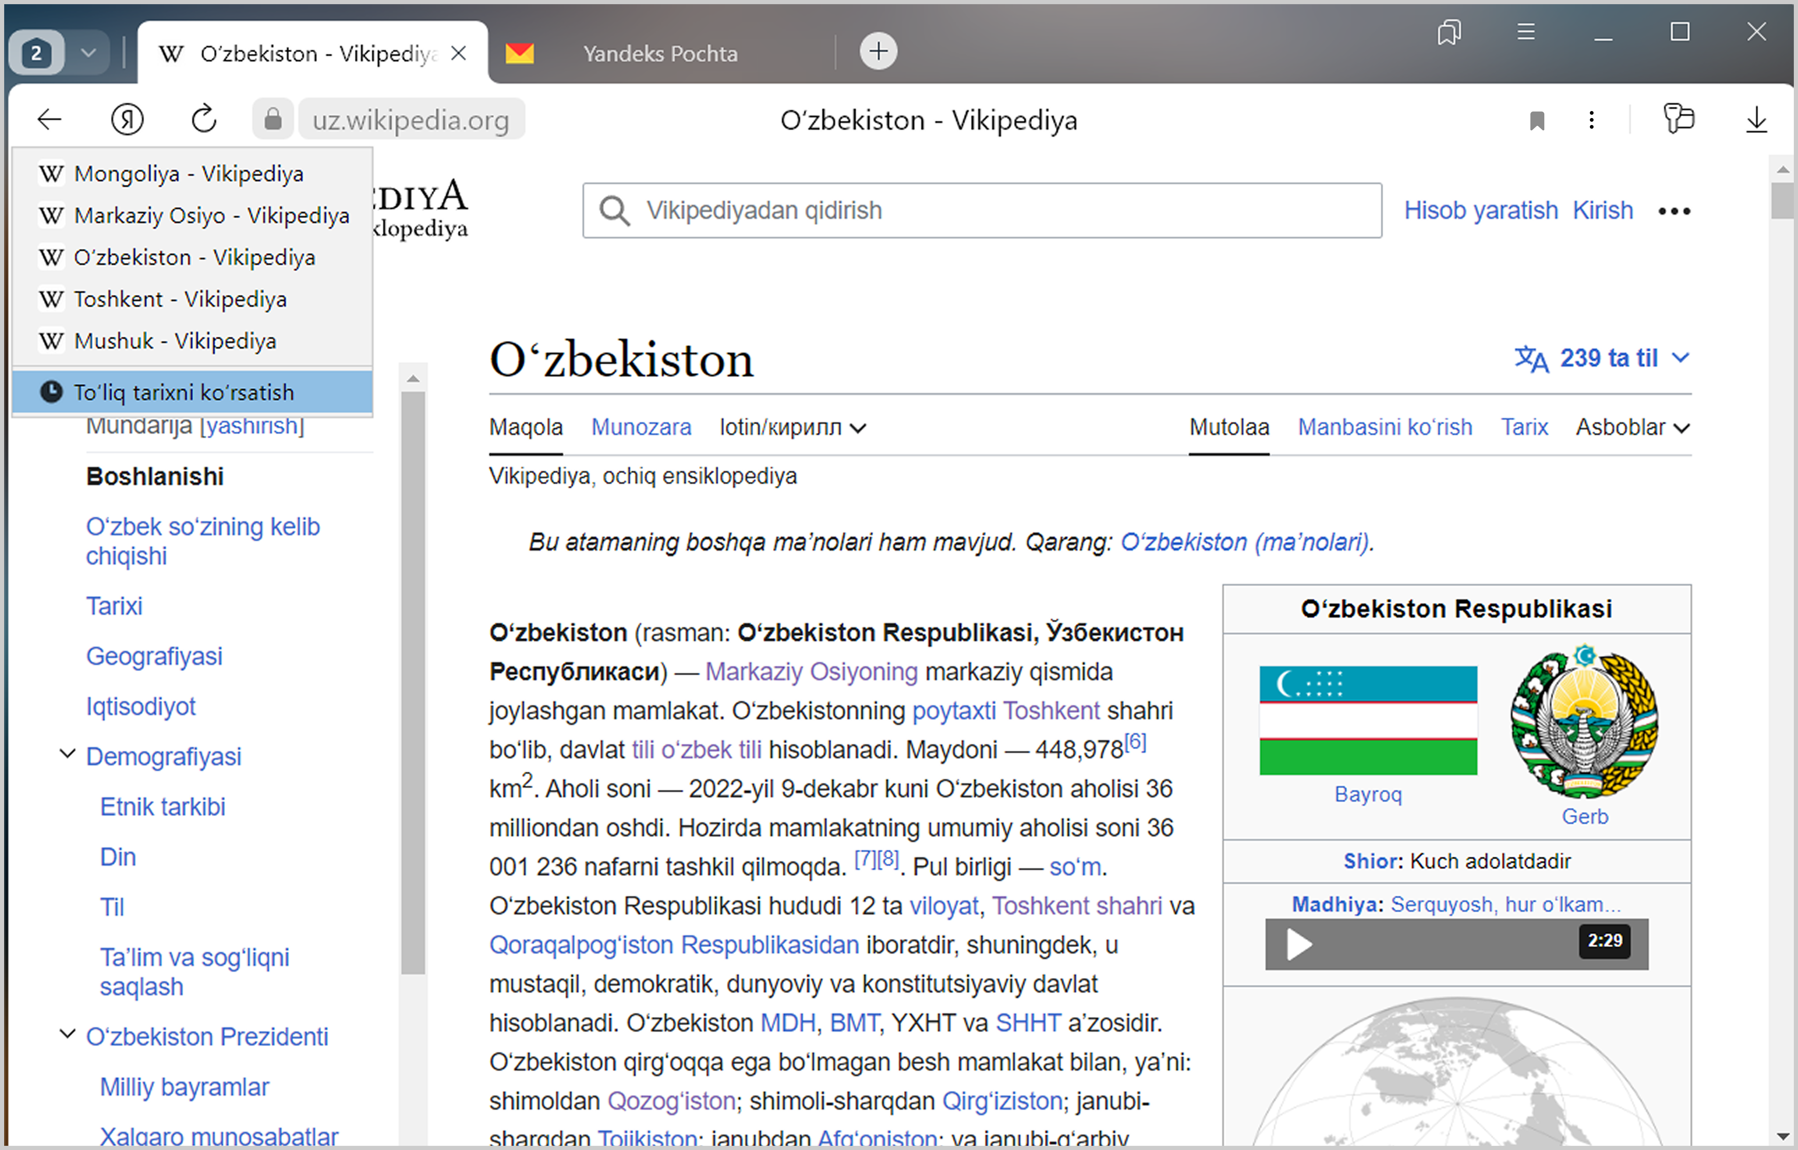This screenshot has height=1150, width=1798.
Task: Open new tab with plus button
Action: [x=878, y=52]
